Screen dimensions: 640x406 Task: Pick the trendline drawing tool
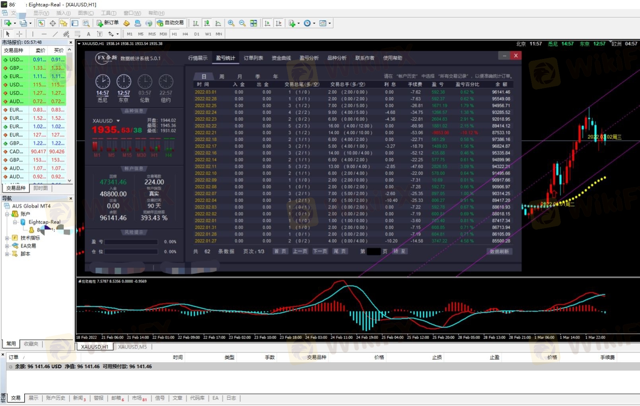(55, 34)
